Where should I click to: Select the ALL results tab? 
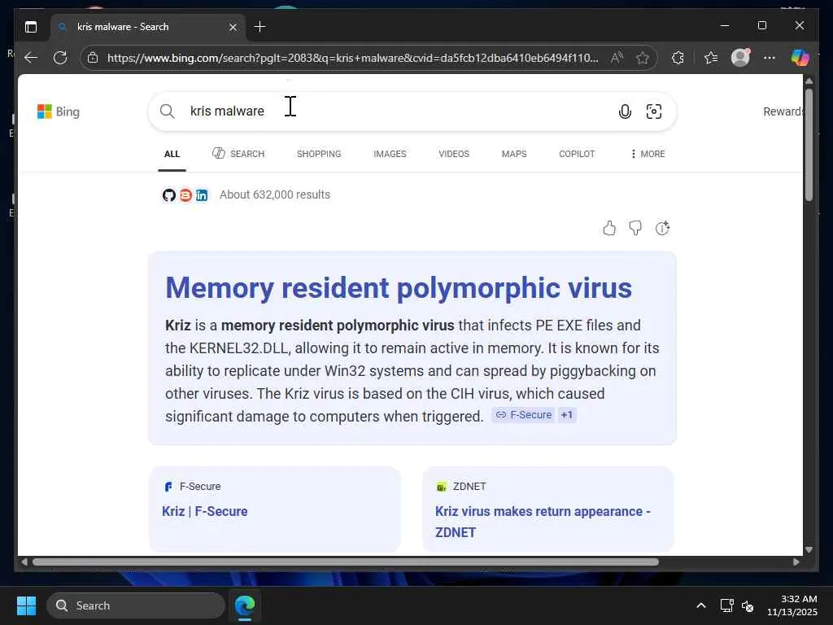click(x=172, y=154)
